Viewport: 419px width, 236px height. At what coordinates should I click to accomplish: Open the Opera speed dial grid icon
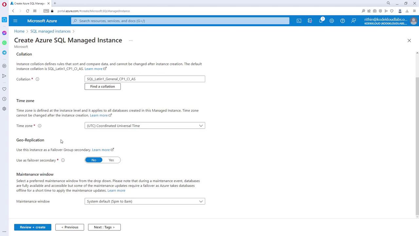coord(35,11)
